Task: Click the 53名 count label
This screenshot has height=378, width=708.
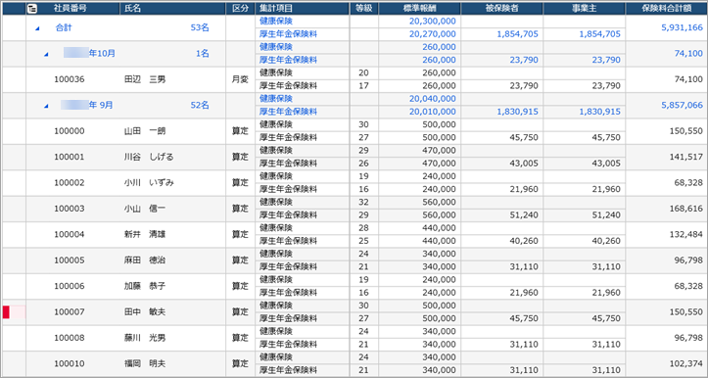Action: [200, 27]
